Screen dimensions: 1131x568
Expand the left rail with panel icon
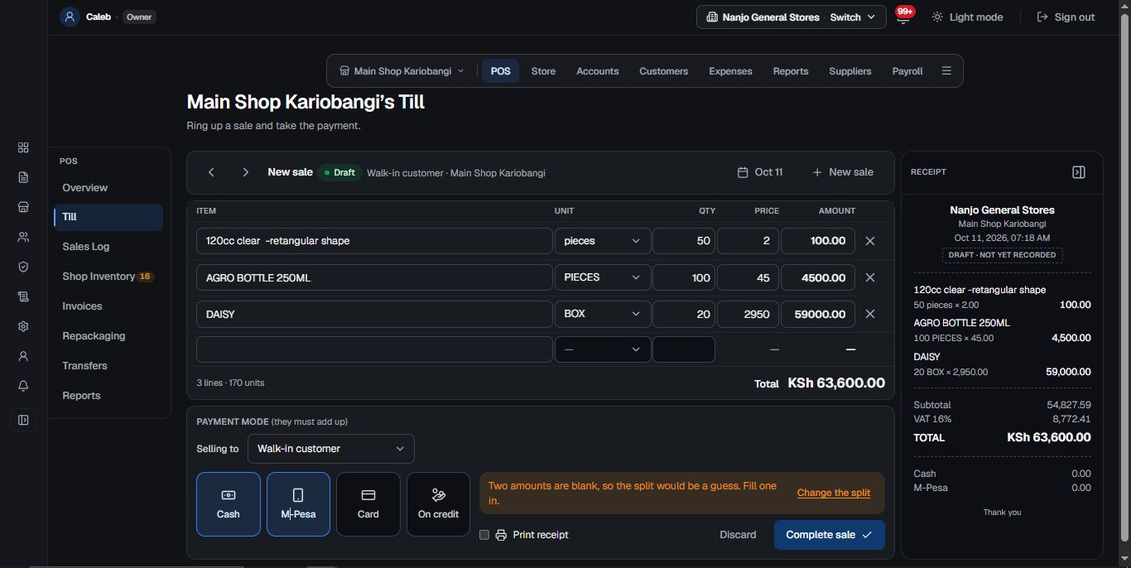23,420
